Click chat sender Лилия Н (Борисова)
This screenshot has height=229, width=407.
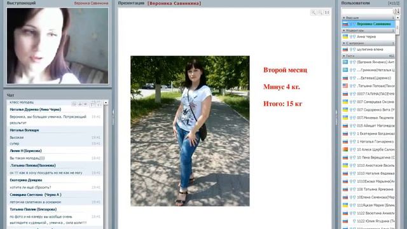tap(25, 151)
